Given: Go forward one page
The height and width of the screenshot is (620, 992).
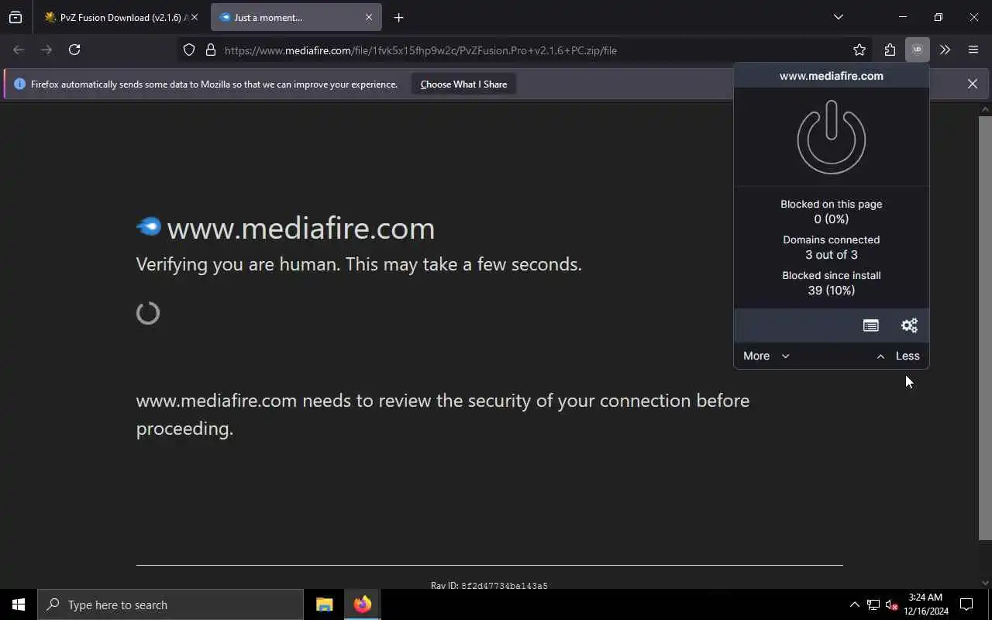Looking at the screenshot, I should click(46, 50).
